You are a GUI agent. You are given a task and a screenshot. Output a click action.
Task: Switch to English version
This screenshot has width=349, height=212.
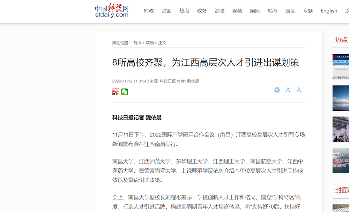click(329, 11)
